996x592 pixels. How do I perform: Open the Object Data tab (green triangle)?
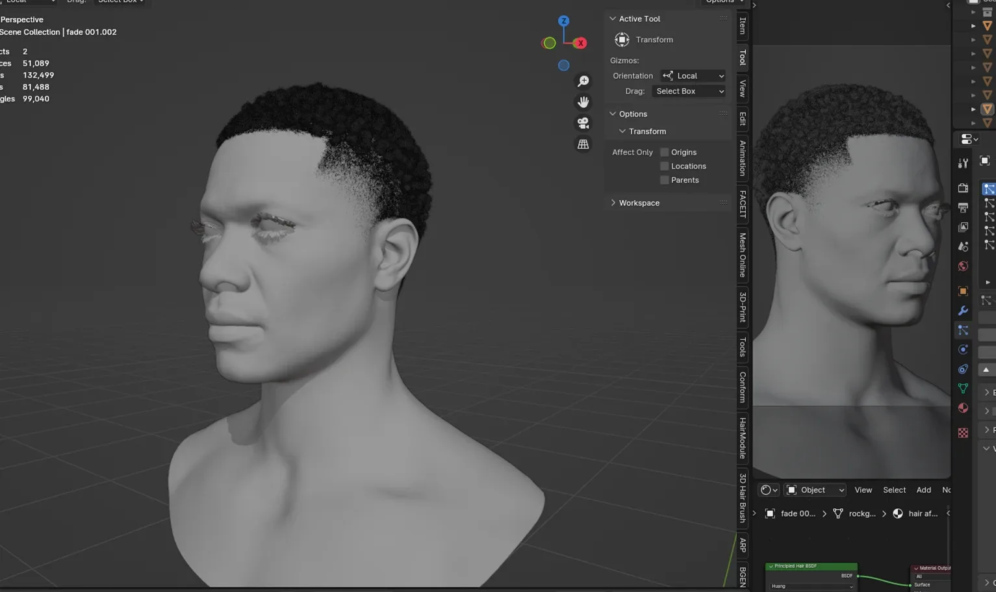click(x=963, y=389)
